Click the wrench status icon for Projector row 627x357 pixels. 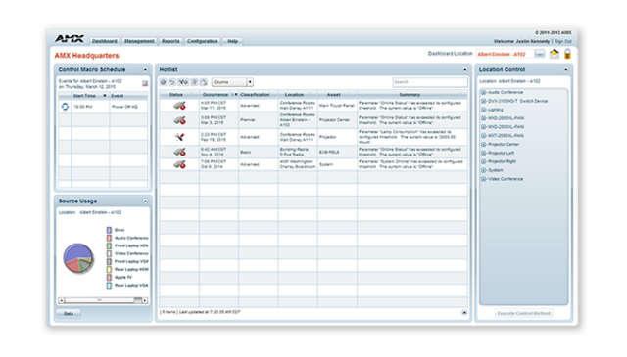pos(179,137)
